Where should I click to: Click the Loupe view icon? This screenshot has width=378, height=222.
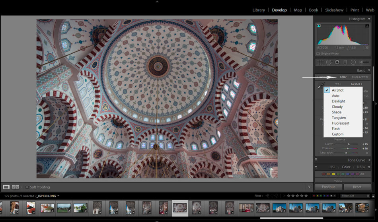tap(6, 187)
